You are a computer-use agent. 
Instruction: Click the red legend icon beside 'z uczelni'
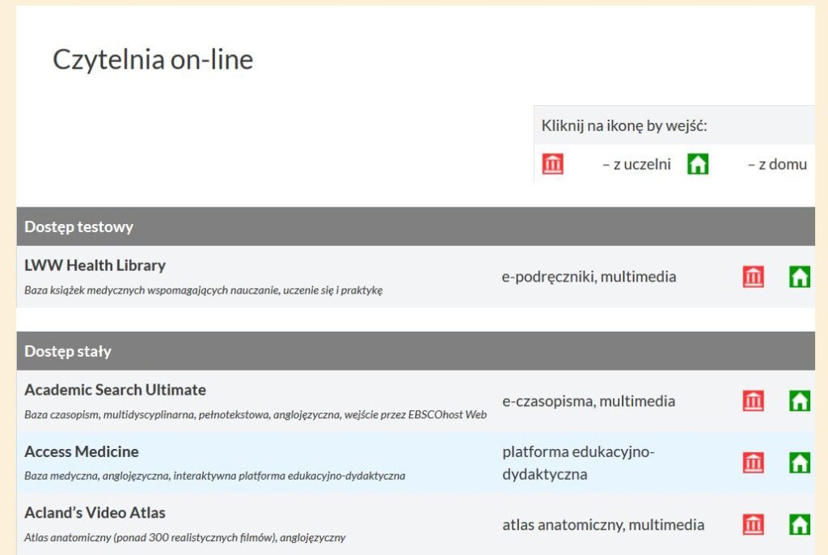click(552, 164)
